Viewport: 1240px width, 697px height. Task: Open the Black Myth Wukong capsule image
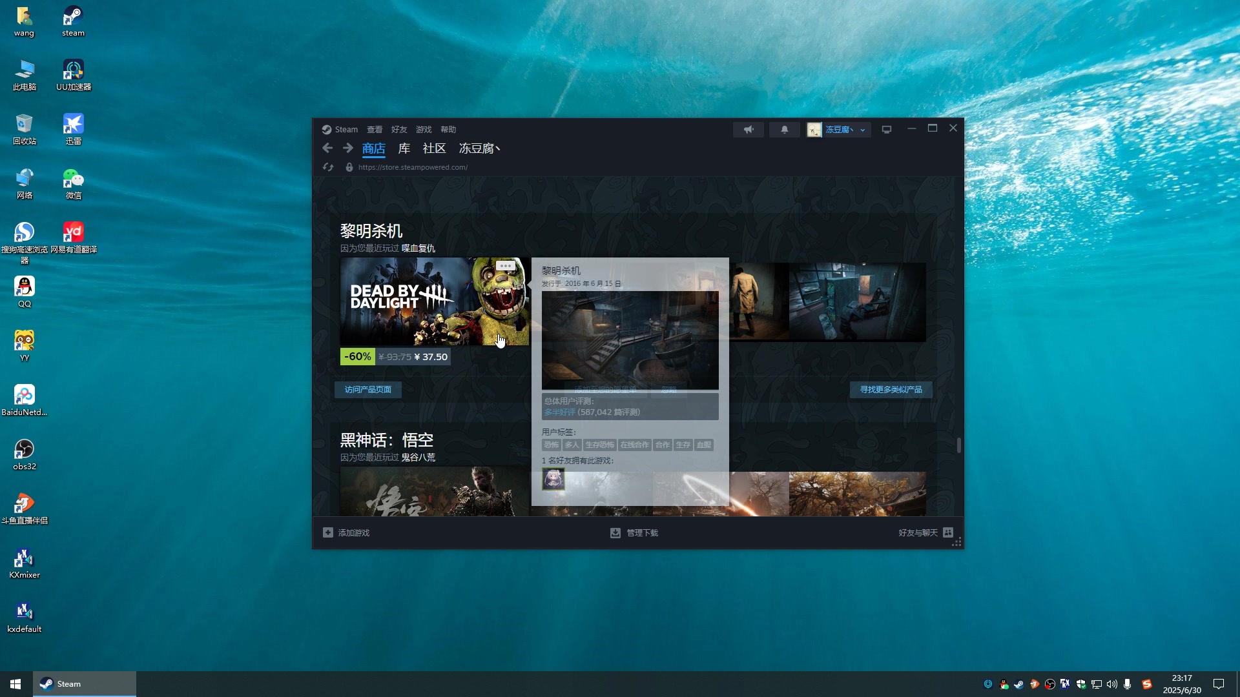click(435, 492)
